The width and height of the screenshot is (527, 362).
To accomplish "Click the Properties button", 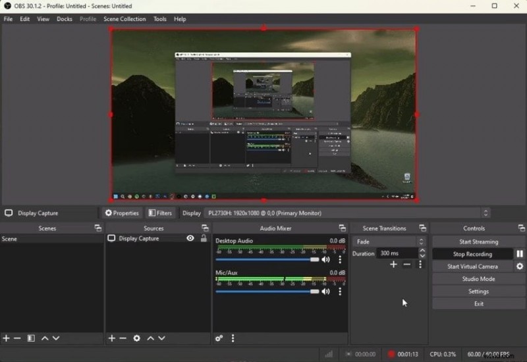I will 122,213.
